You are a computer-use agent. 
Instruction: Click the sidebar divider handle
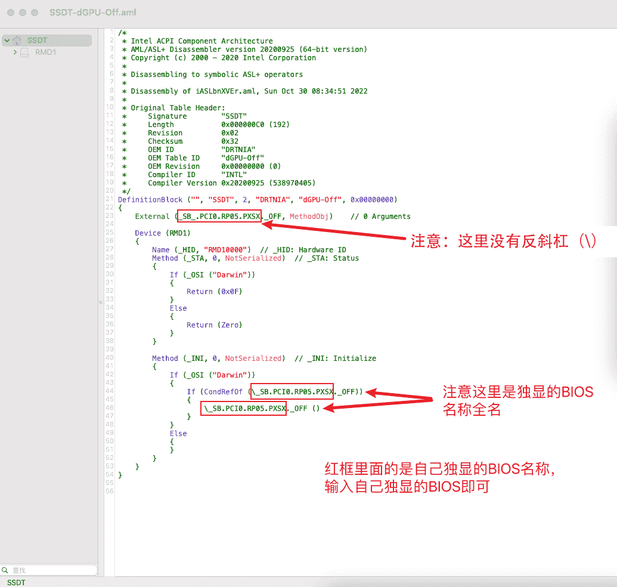click(100, 303)
